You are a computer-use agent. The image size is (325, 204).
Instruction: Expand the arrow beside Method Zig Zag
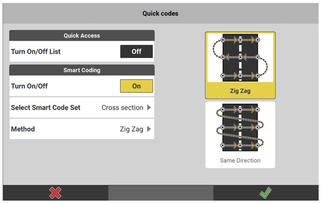[149, 129]
